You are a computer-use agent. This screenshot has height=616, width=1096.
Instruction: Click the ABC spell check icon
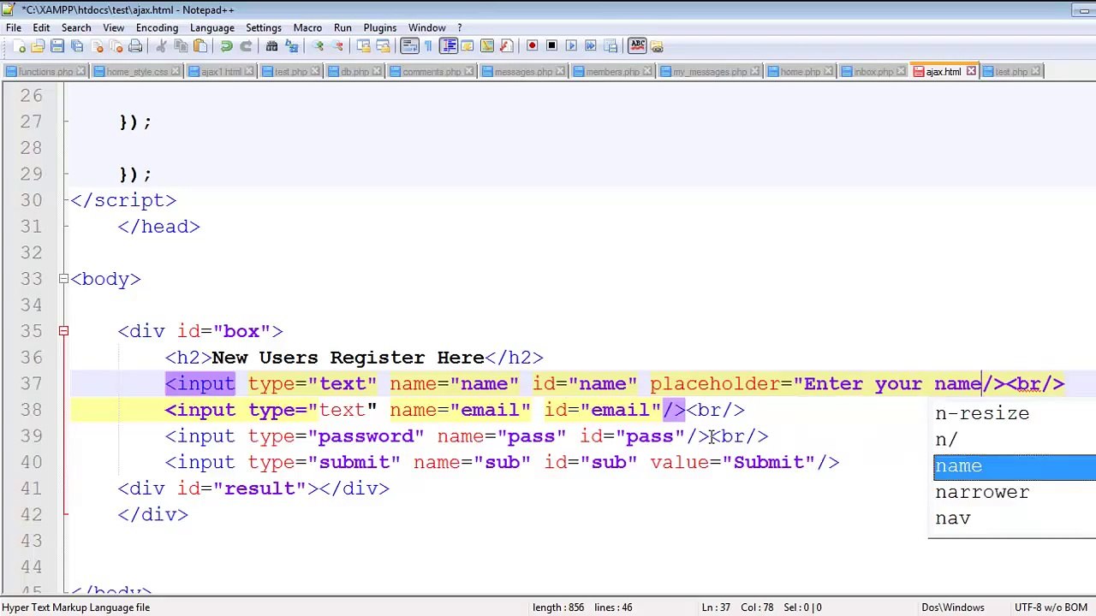(637, 46)
